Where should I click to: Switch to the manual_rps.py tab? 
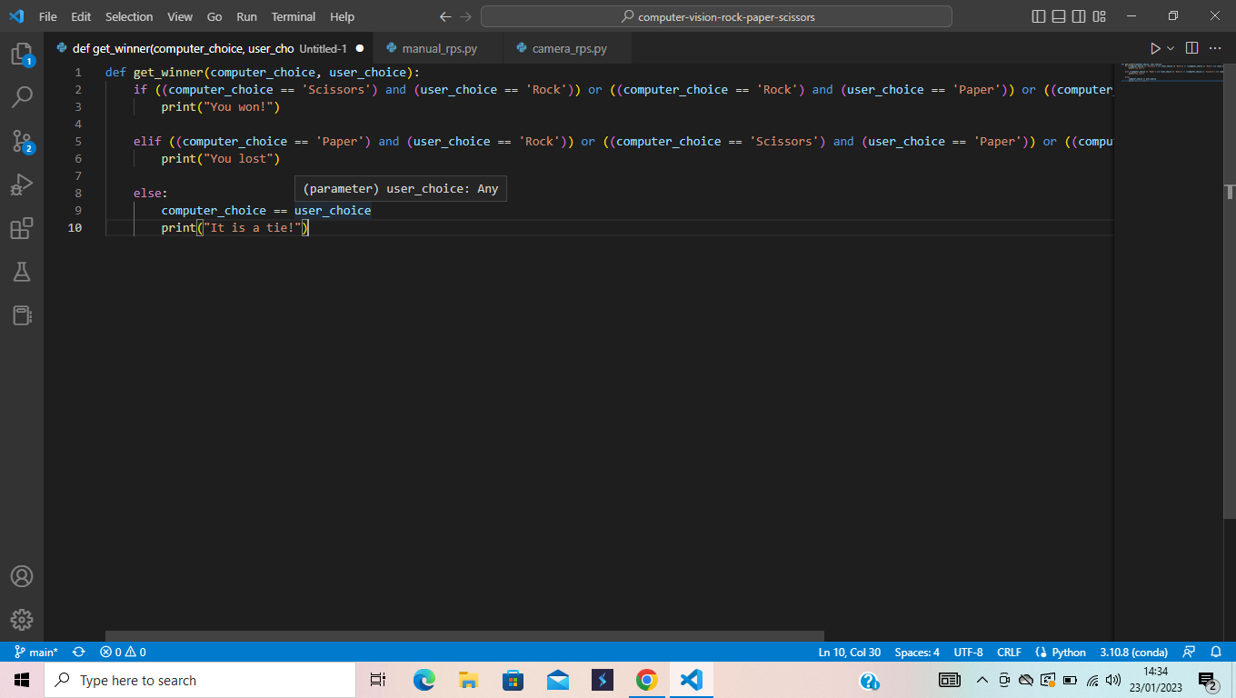tap(440, 48)
